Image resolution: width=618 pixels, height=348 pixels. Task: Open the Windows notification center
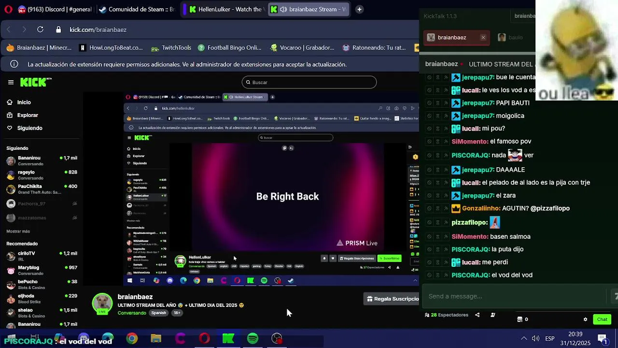click(603, 339)
